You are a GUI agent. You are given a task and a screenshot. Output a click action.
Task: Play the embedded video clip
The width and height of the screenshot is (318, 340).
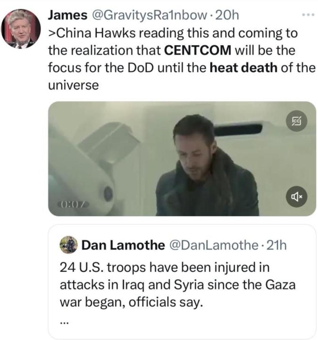pos(182,159)
